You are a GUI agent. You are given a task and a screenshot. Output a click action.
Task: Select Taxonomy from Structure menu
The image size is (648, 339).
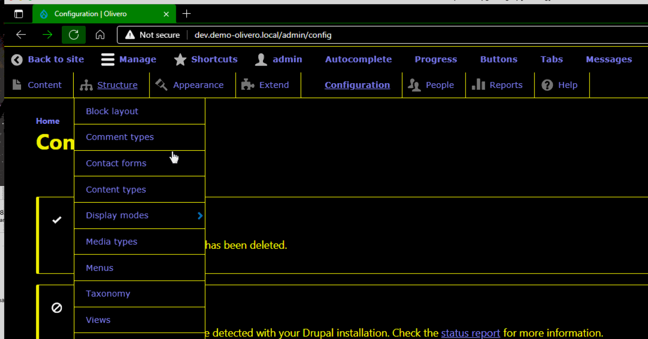tap(139, 294)
